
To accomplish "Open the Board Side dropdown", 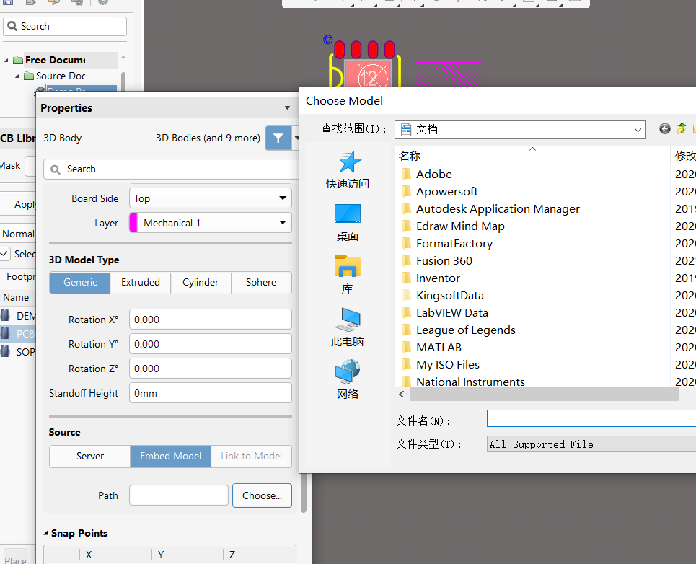I will [x=211, y=198].
